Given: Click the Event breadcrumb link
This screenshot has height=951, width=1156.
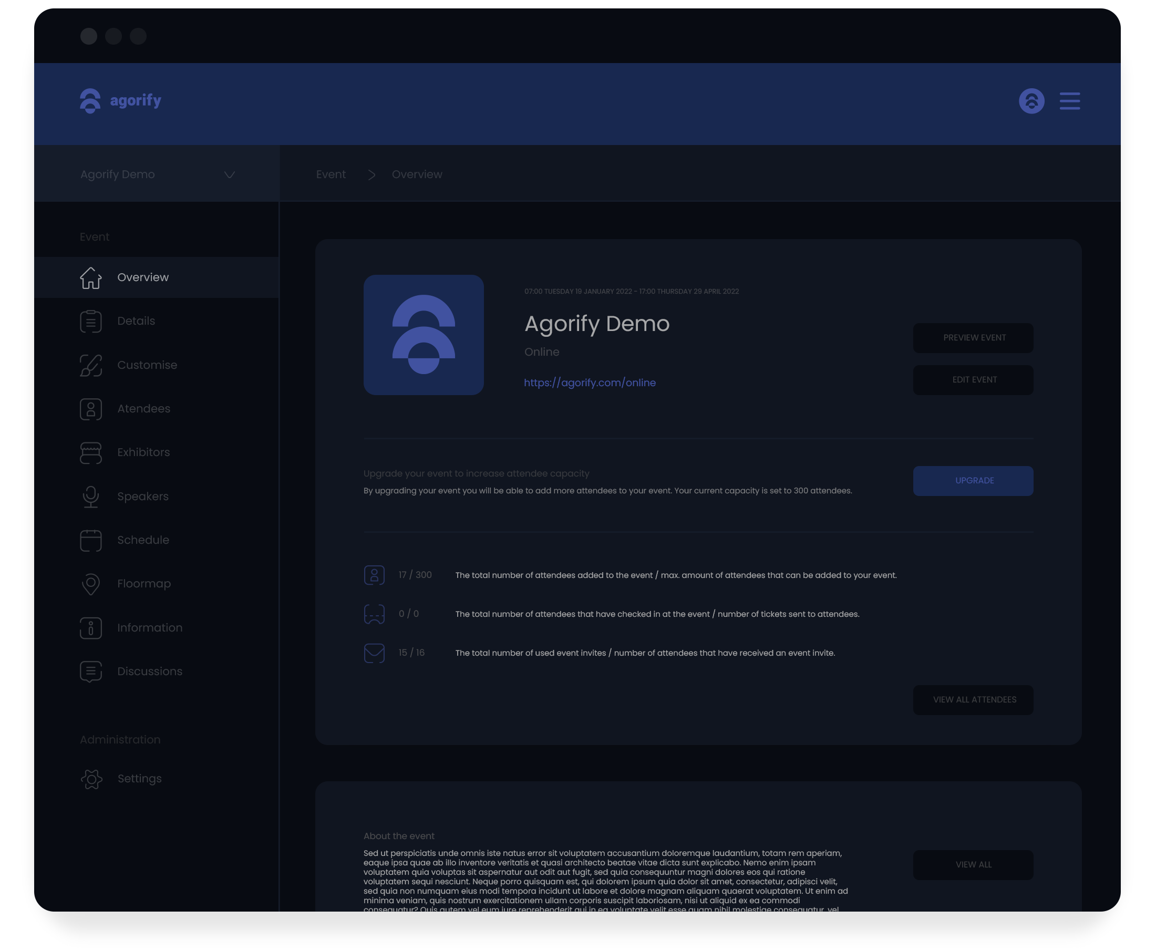Looking at the screenshot, I should [331, 174].
